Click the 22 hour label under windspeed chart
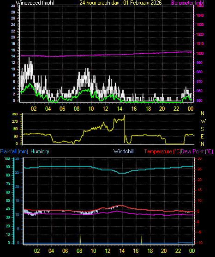The width and height of the screenshot is (215, 257). click(176, 109)
